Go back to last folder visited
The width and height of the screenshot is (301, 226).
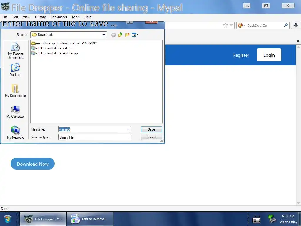pos(113,35)
